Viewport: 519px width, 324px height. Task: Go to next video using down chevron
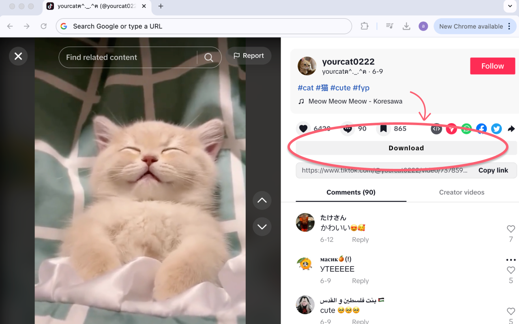(x=262, y=226)
